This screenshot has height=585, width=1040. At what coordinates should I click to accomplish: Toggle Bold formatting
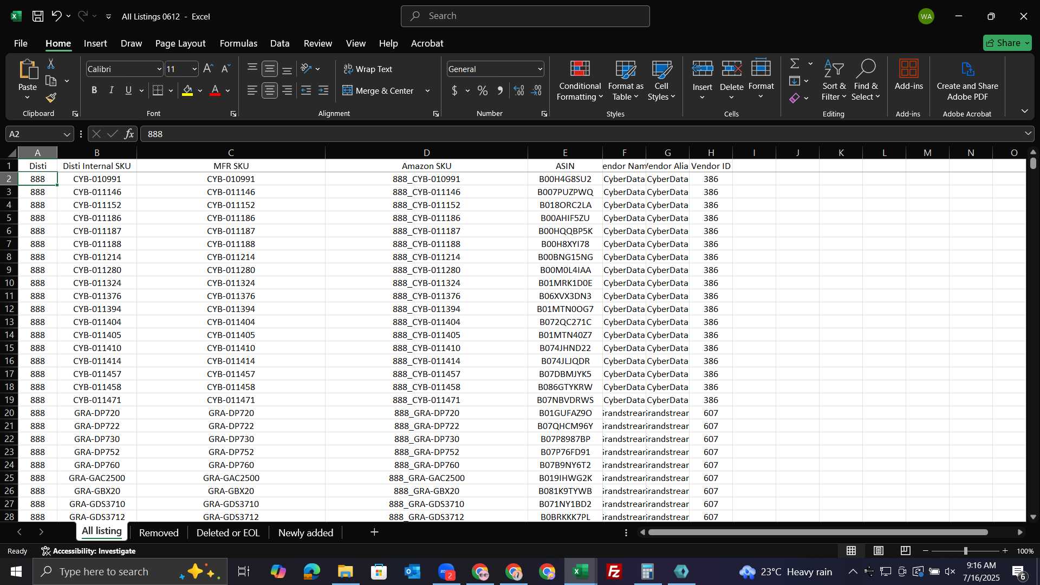[94, 90]
